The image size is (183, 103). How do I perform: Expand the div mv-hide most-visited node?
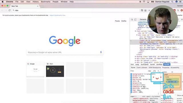click(x=135, y=58)
